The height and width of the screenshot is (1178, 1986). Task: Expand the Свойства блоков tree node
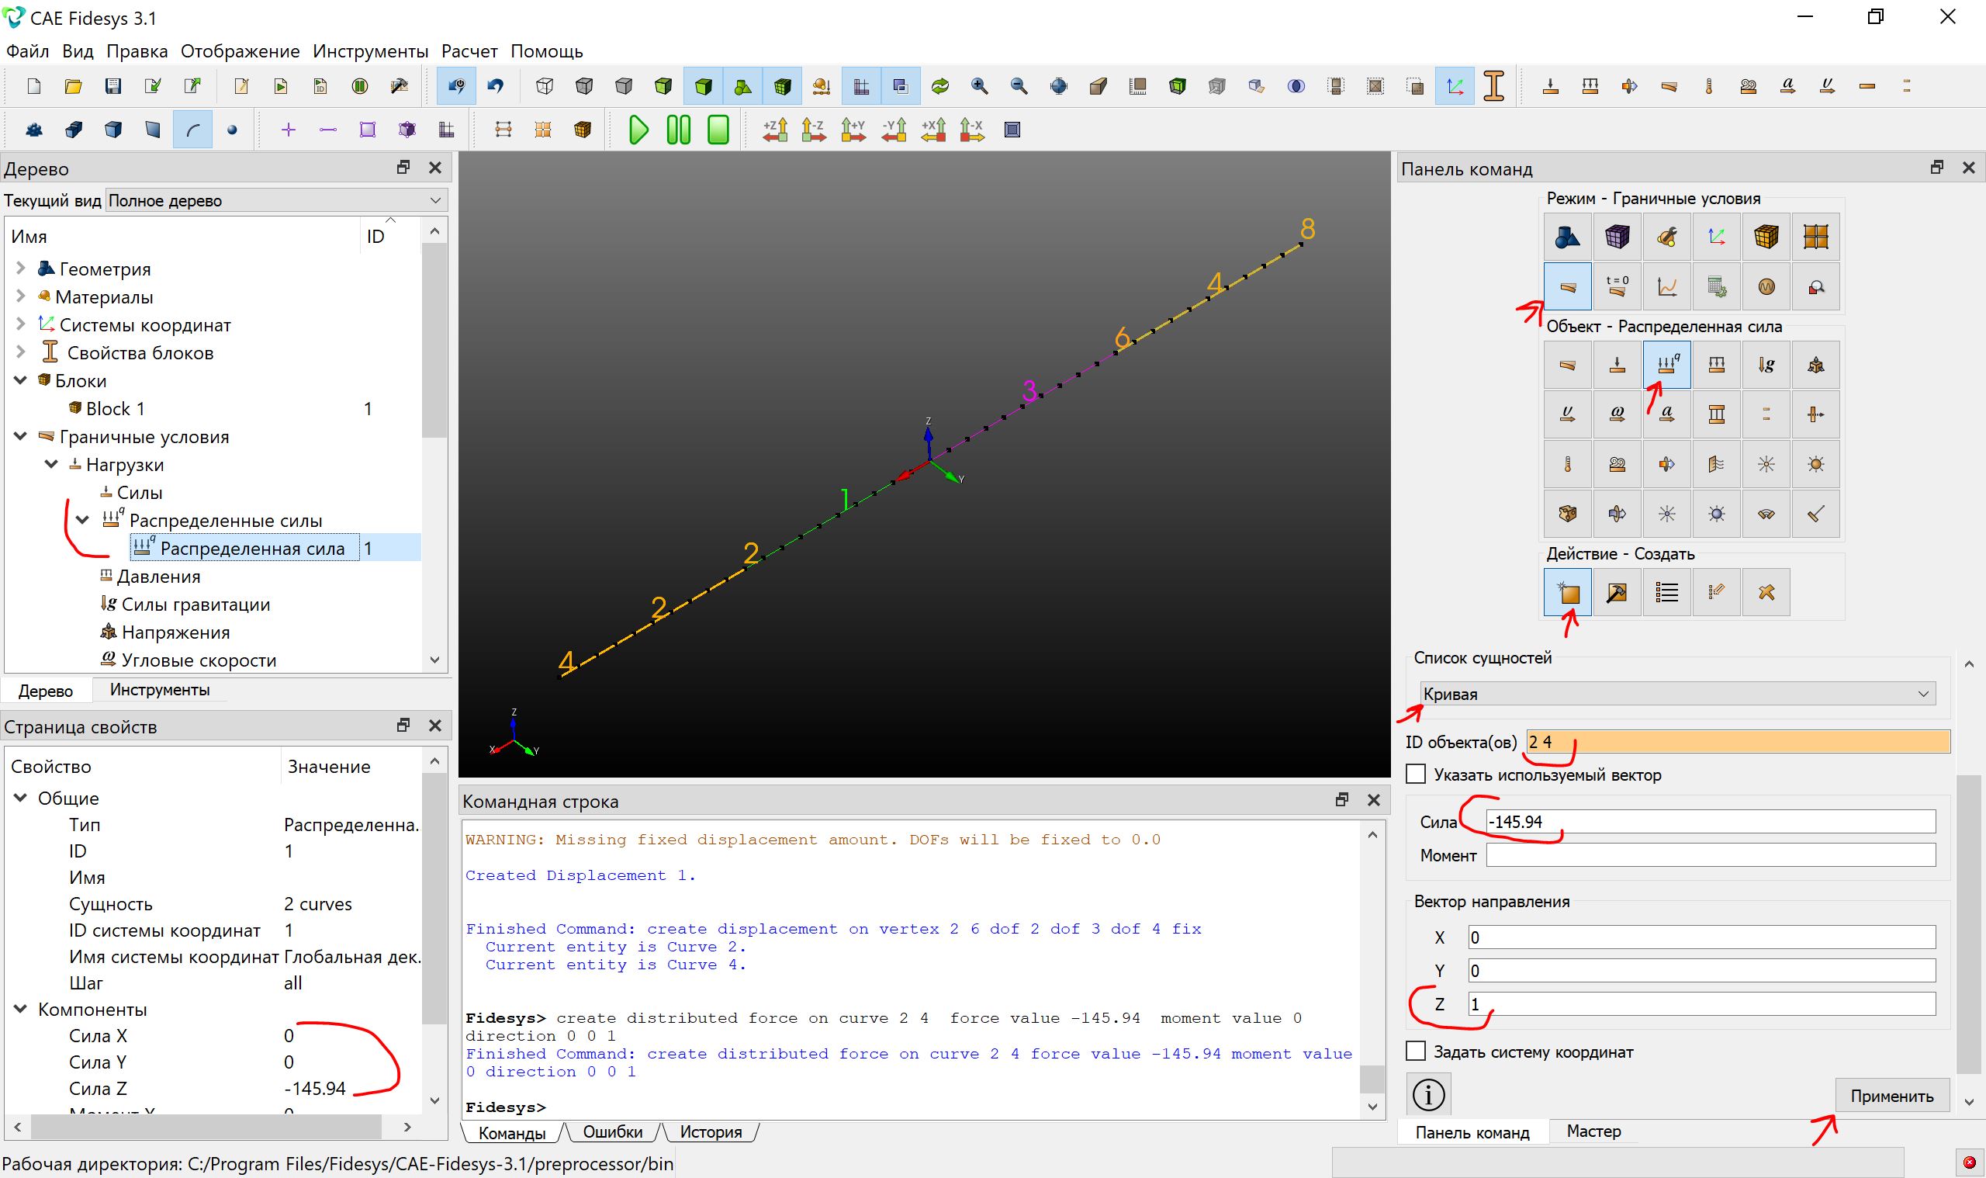coord(22,352)
